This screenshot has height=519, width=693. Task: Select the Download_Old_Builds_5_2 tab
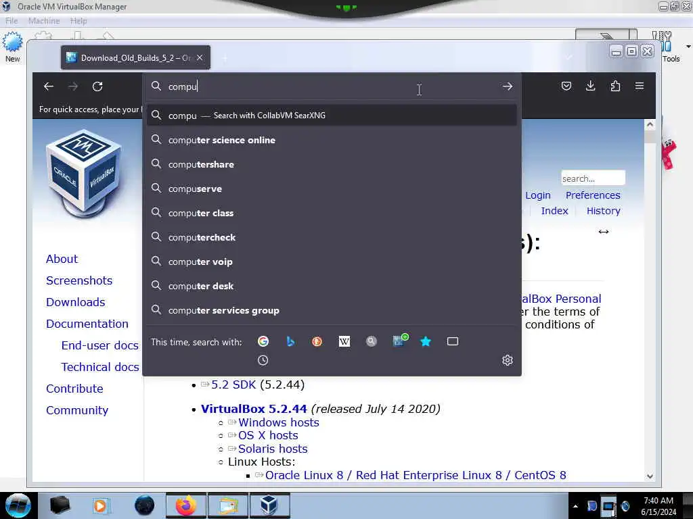(135, 58)
